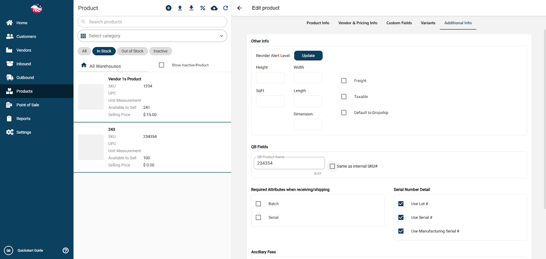Go back using the arrow icon

(240, 8)
